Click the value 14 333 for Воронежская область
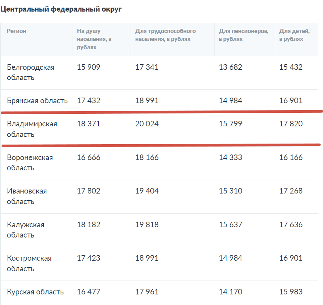The image size is (323, 305). (231, 157)
